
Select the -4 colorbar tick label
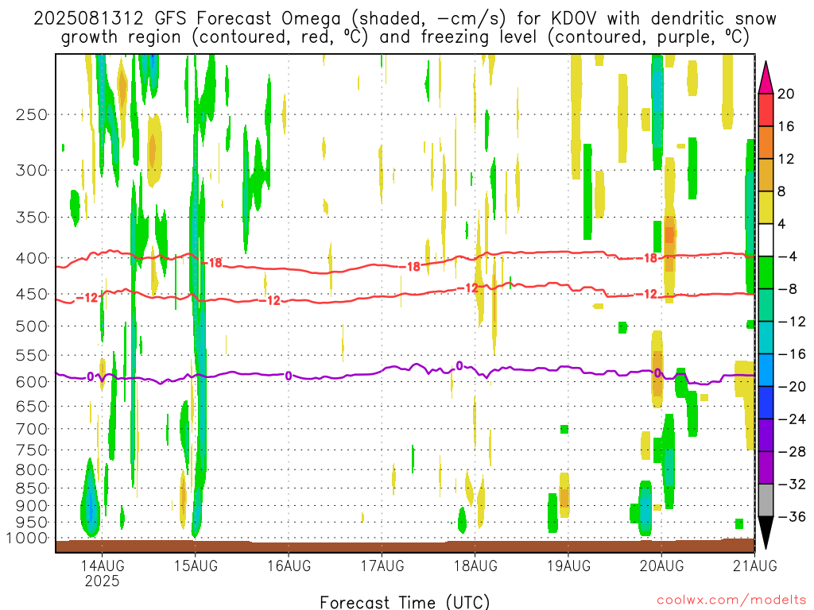point(787,257)
